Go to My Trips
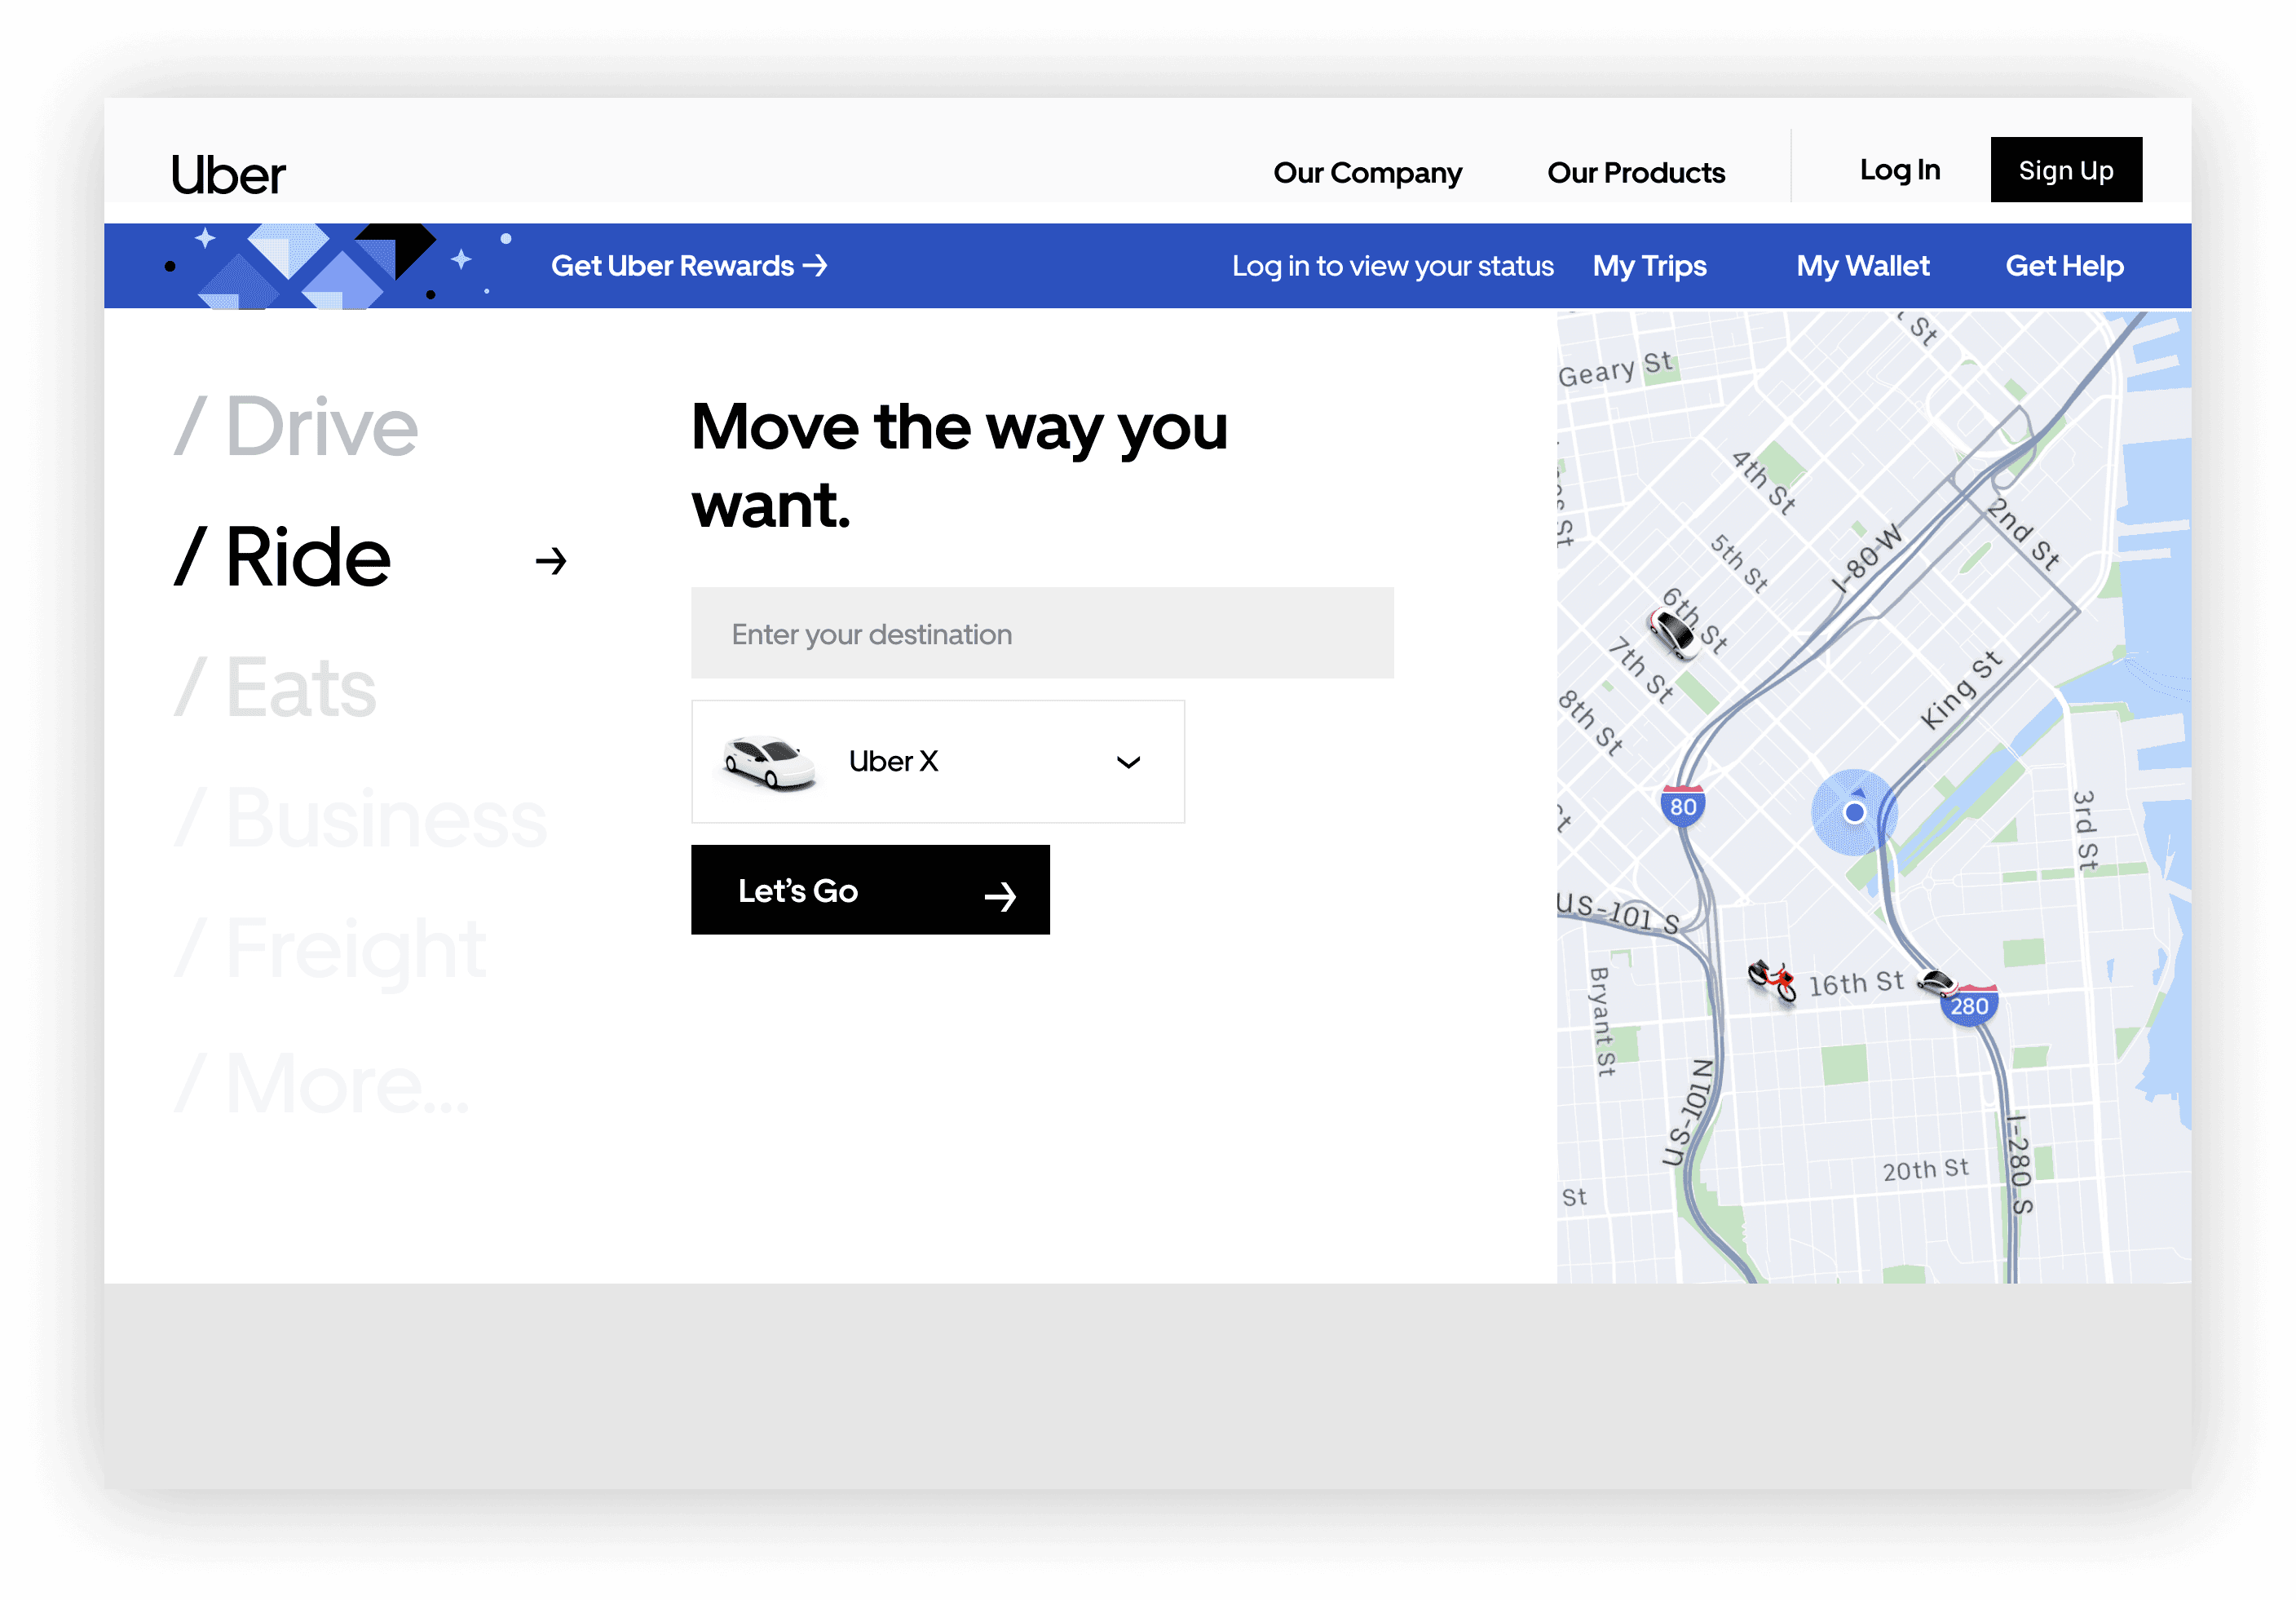The height and width of the screenshot is (1600, 2296). click(1649, 266)
